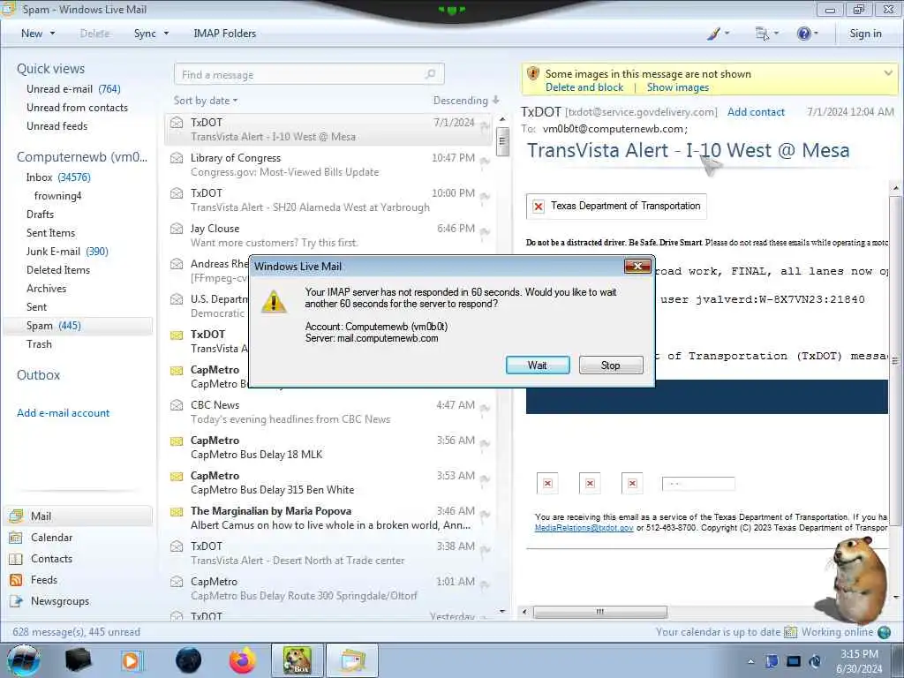Open the media player taskbar icon
The height and width of the screenshot is (678, 904).
pos(132,660)
